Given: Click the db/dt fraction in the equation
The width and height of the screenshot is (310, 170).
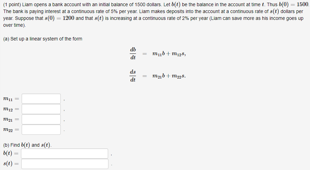Looking at the screenshot, I should [133, 53].
